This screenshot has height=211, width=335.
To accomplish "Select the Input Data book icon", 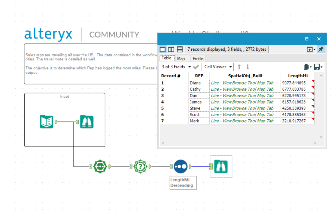I will tap(46, 121).
